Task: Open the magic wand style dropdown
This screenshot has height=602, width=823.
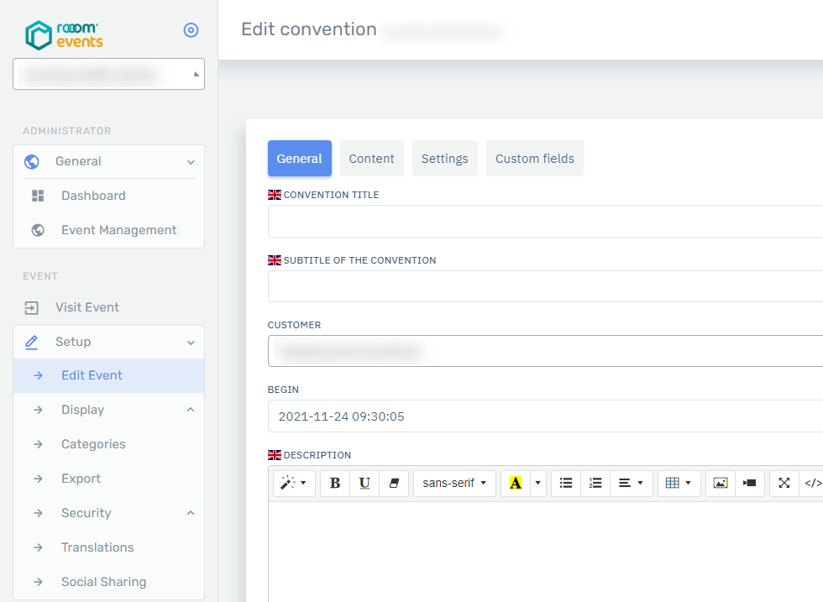Action: [x=294, y=483]
